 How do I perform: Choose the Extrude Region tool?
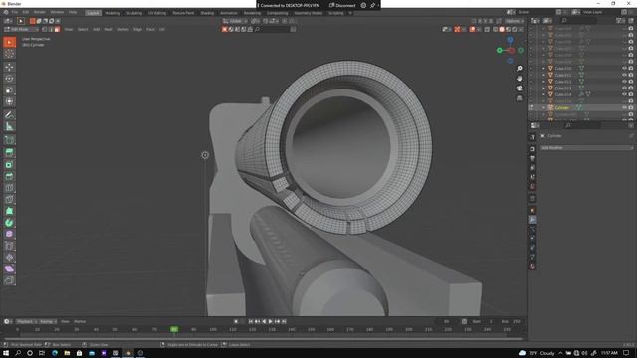point(9,153)
